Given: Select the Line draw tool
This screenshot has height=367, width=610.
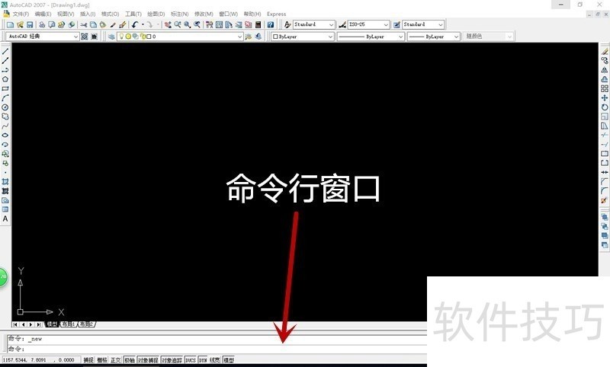Looking at the screenshot, I should 5,51.
